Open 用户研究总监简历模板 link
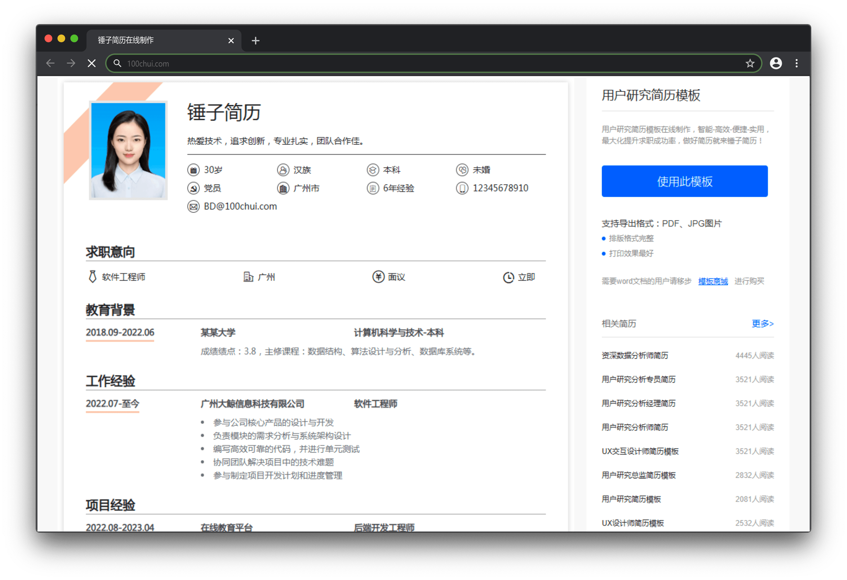This screenshot has width=847, height=580. point(638,475)
